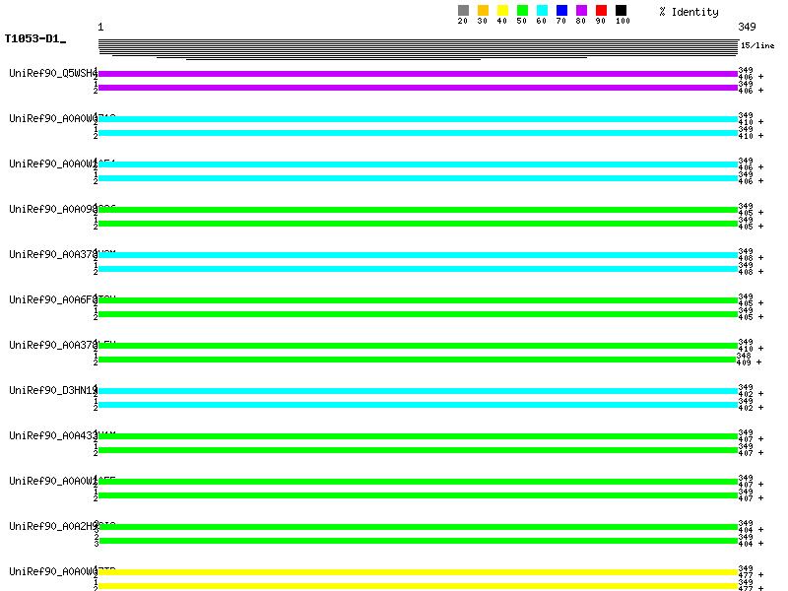The image size is (788, 591).
Task: Open the UniRef90_A0A2H9 sequence label
Action: point(51,526)
